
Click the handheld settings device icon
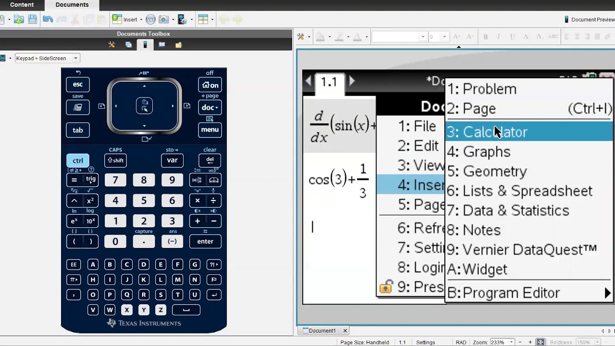coord(182,20)
